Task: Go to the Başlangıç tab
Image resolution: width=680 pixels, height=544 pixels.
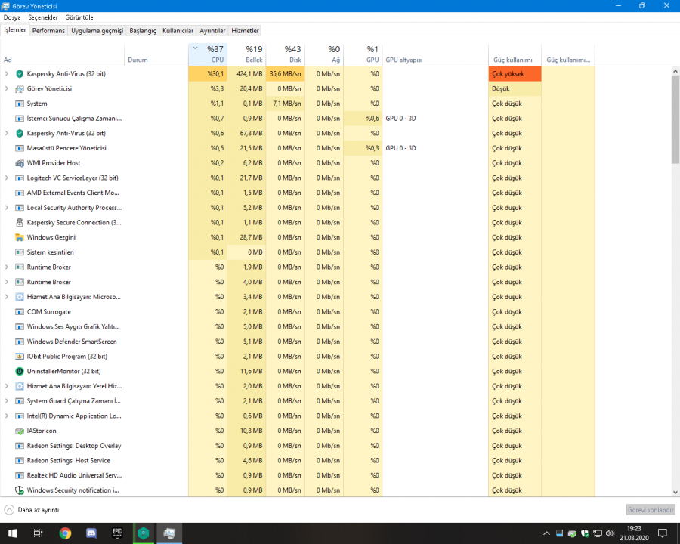Action: tap(142, 31)
